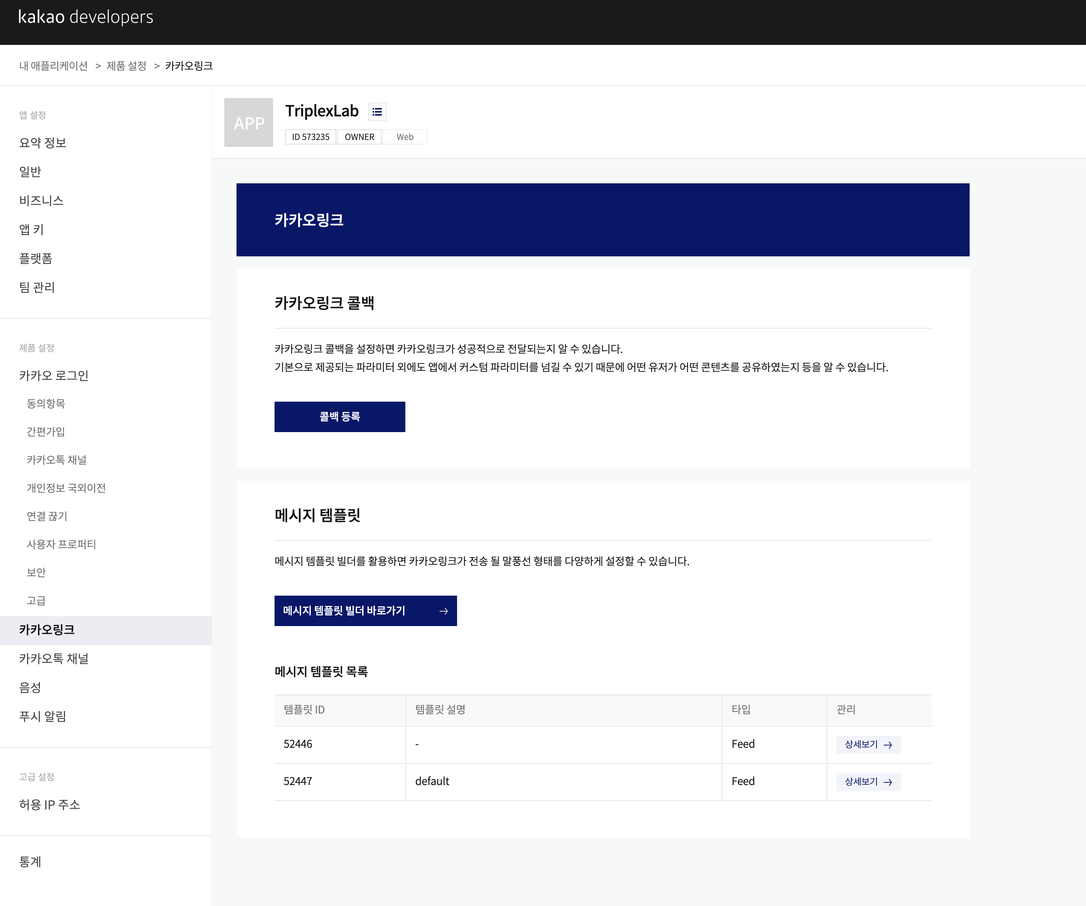Navigate to 카카오 로그인 section
The image size is (1086, 906).
(54, 376)
